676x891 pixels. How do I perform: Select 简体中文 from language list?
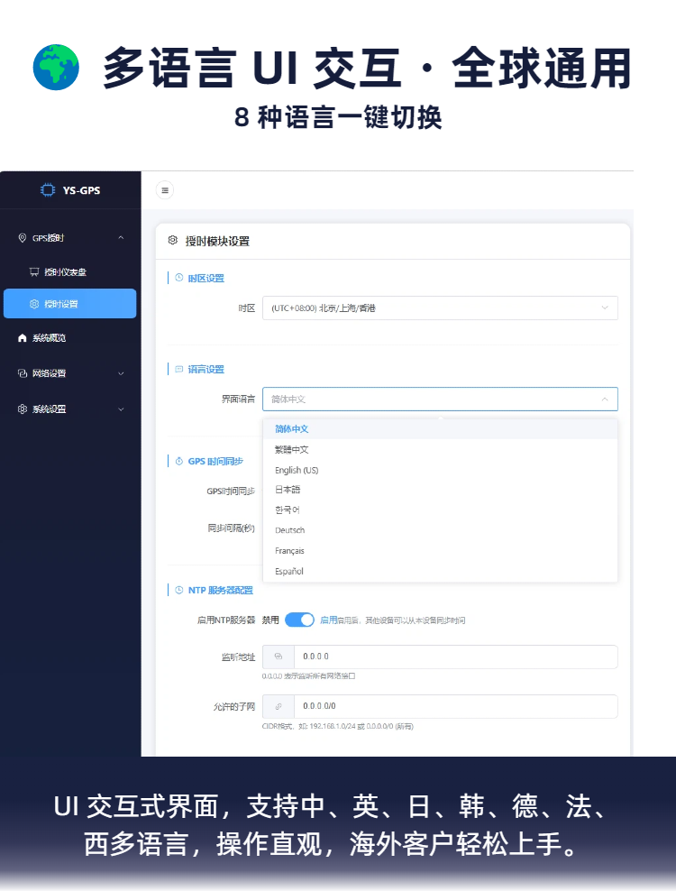pyautogui.click(x=440, y=429)
